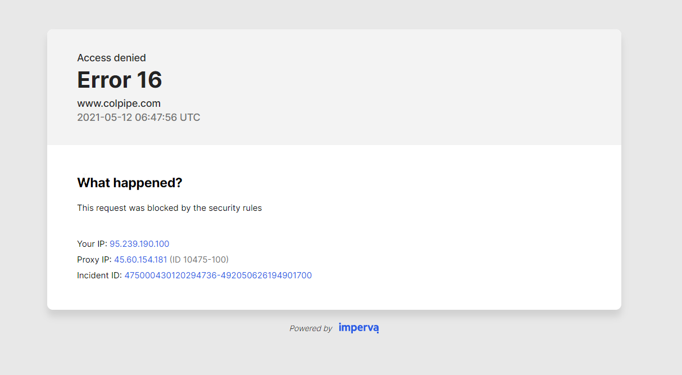Click the 2021-05-12 UTC timestamp
This screenshot has height=375, width=682.
click(138, 118)
